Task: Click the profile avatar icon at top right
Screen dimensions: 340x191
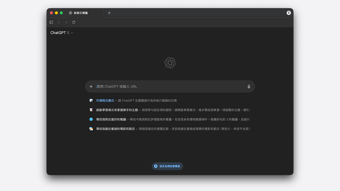Action: tap(289, 13)
